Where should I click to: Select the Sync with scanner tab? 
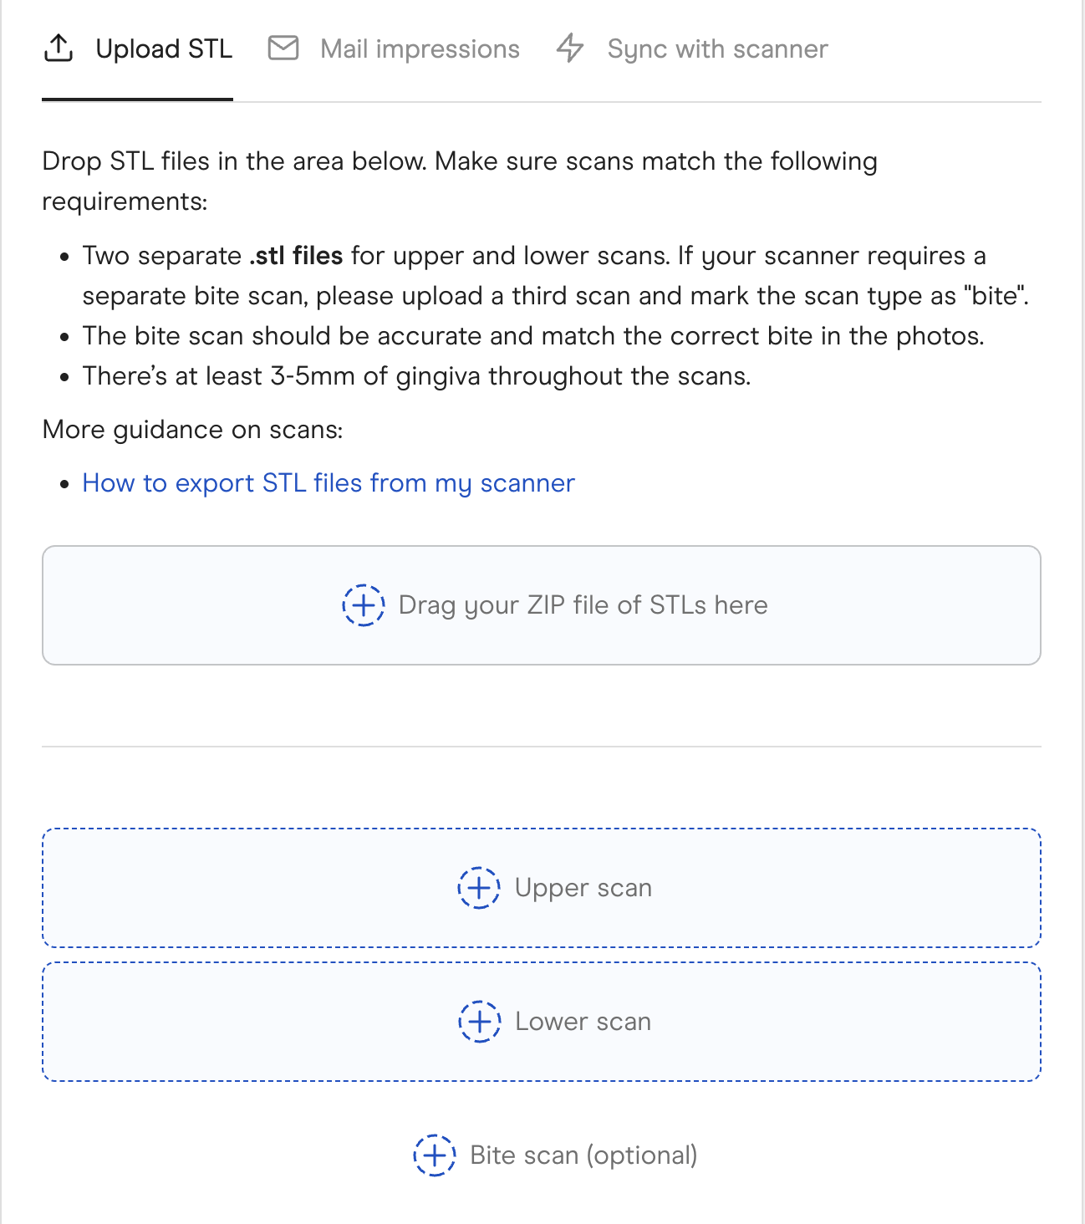692,49
